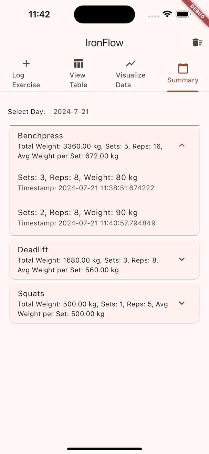Switch to the Log Exercise tab
This screenshot has height=454, width=209.
[x=26, y=80]
